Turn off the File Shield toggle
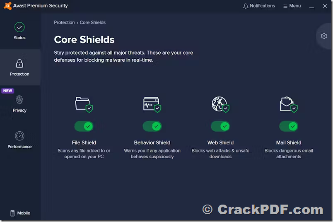This screenshot has height=222, width=333. [x=84, y=126]
